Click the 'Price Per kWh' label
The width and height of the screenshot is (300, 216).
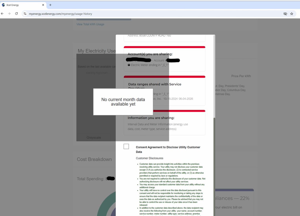241,76
